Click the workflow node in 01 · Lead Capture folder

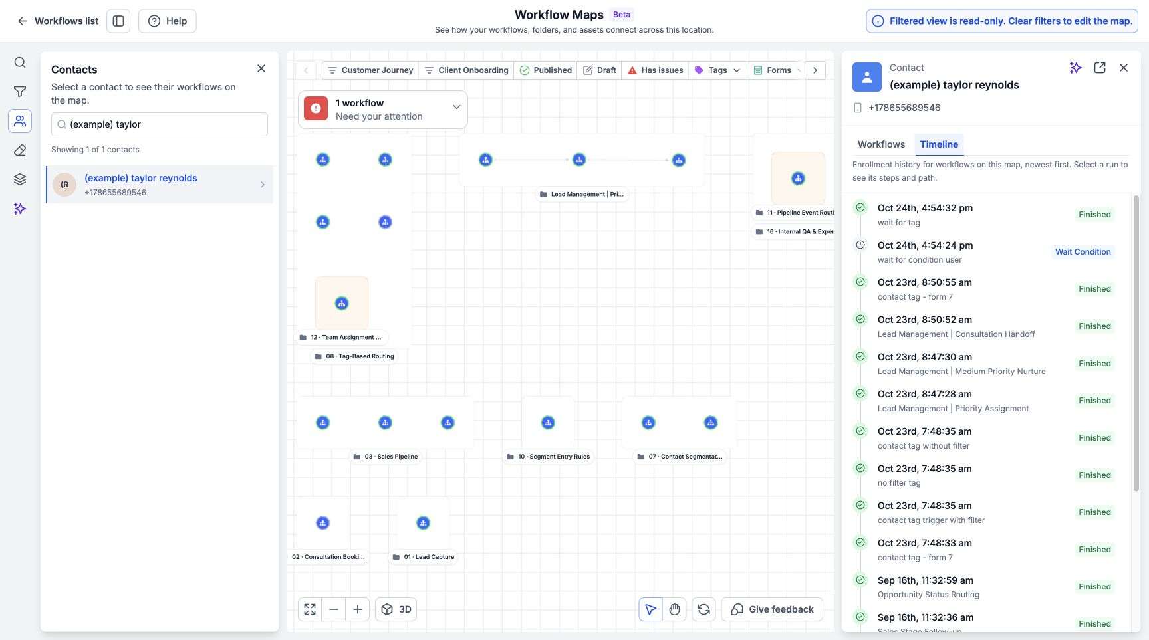pos(423,523)
